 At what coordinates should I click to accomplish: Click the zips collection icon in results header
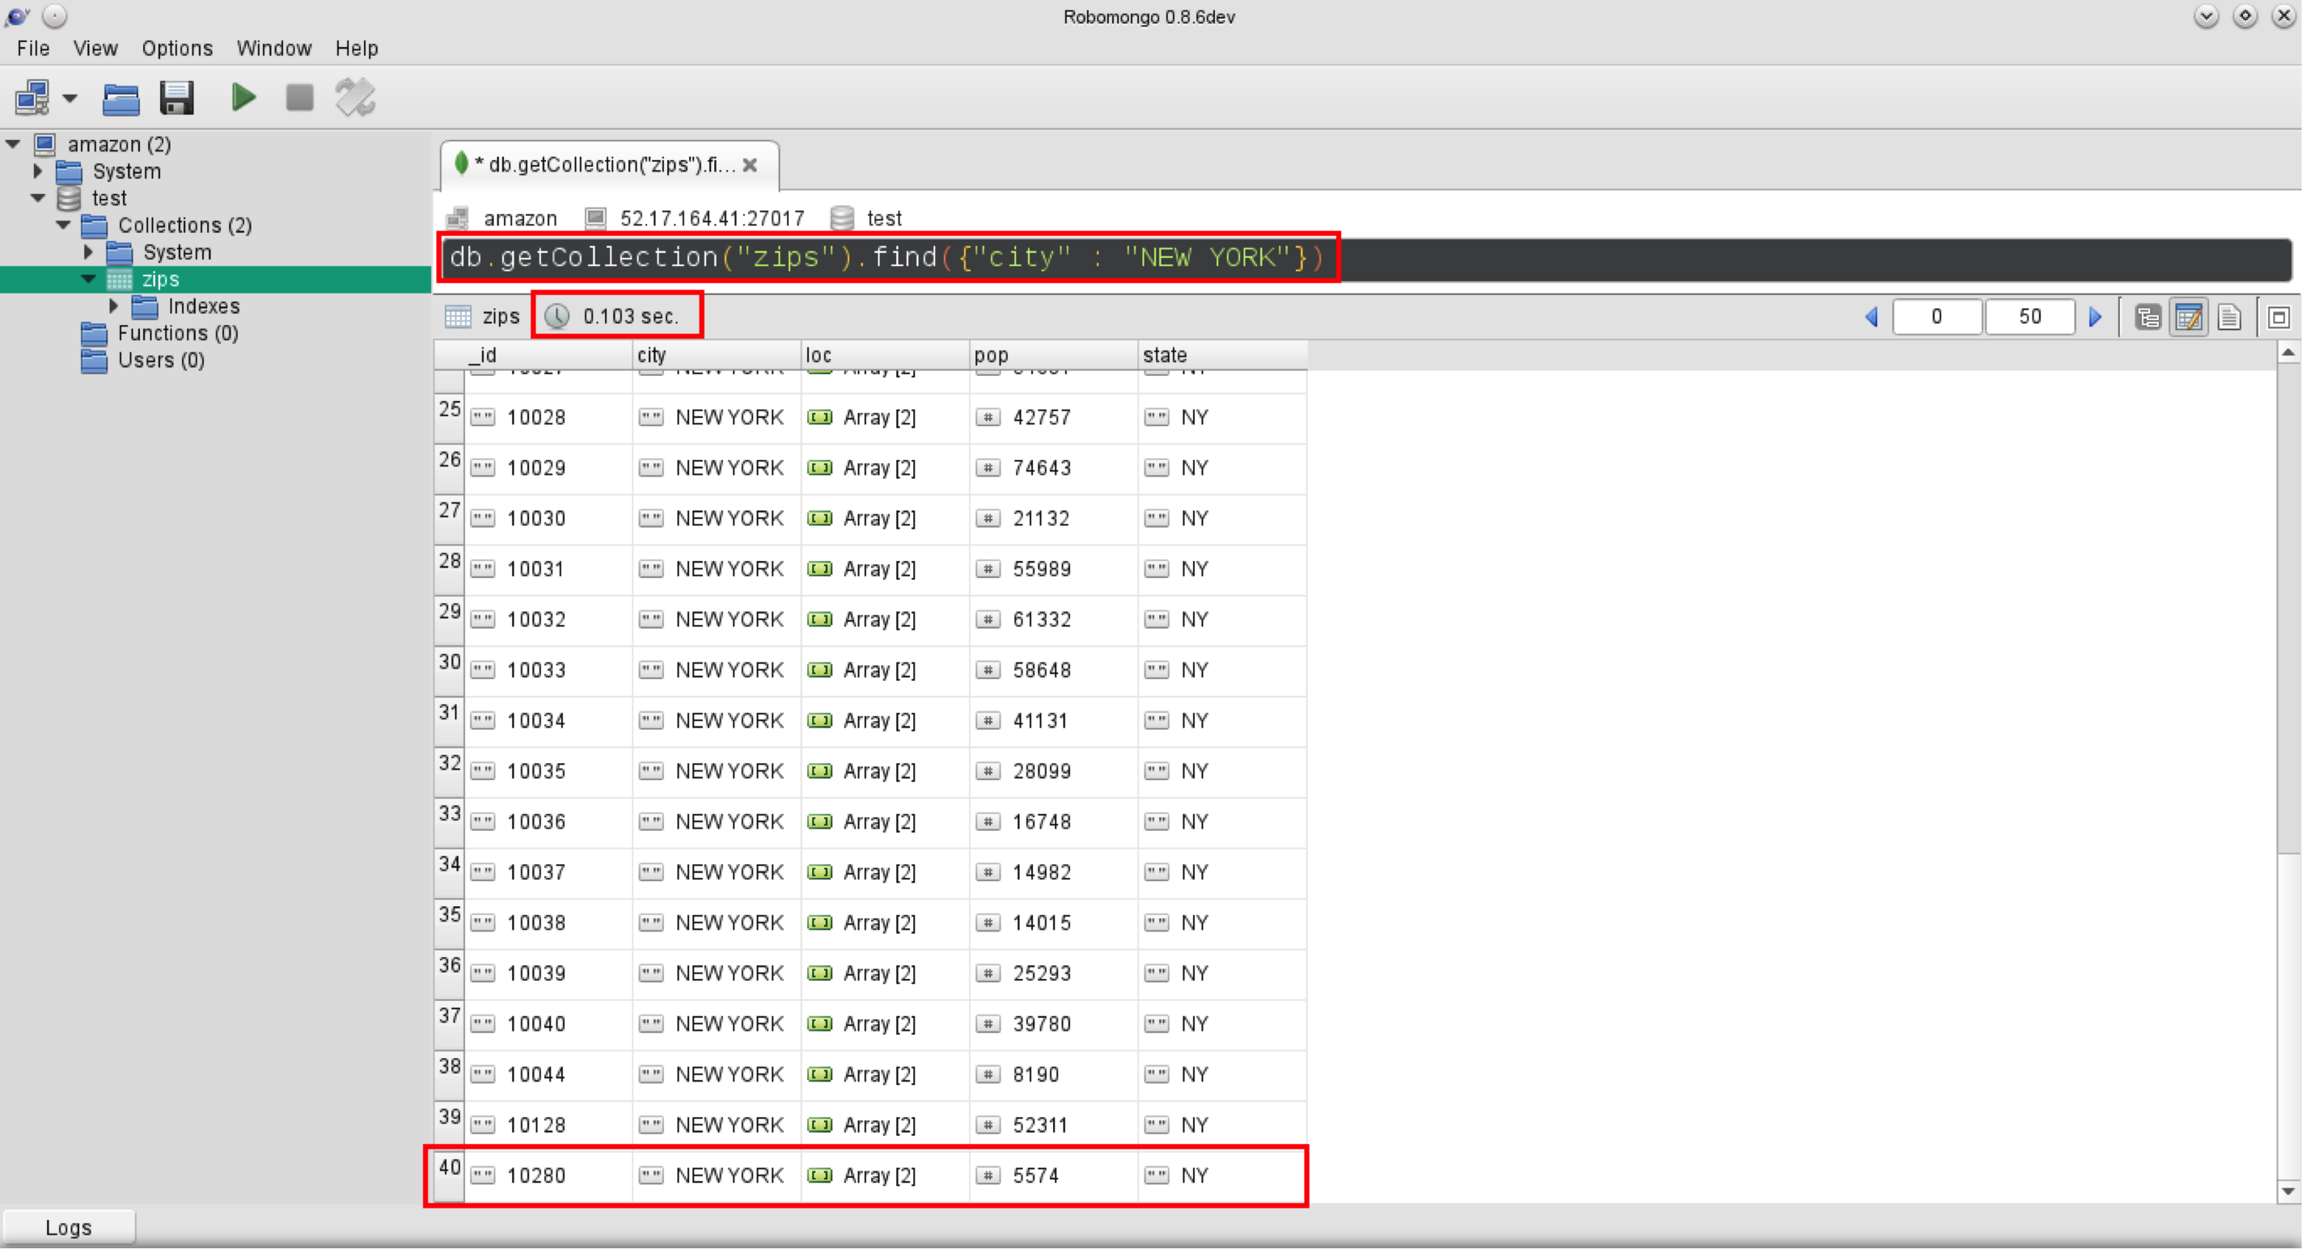coord(458,316)
